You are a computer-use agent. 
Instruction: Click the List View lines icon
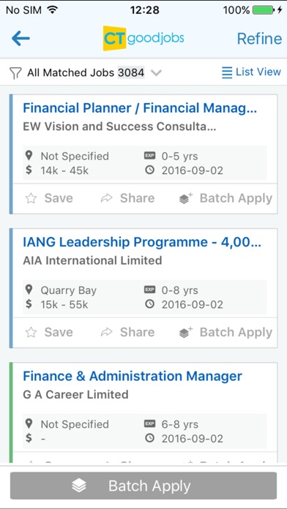click(227, 72)
